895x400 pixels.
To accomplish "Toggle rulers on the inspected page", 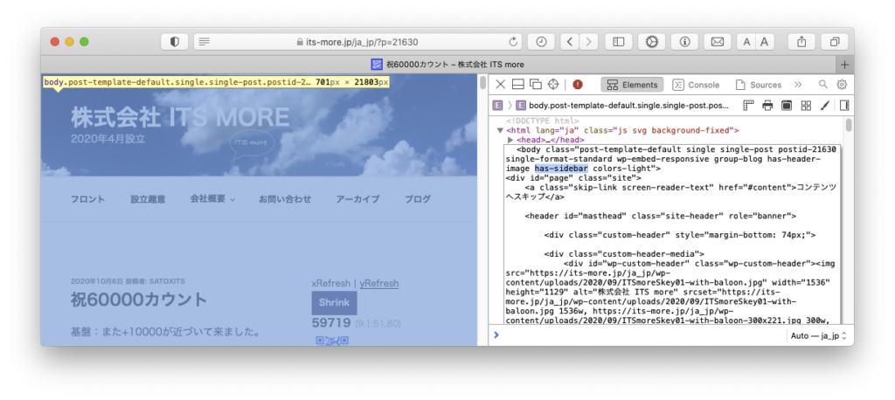I will click(748, 106).
